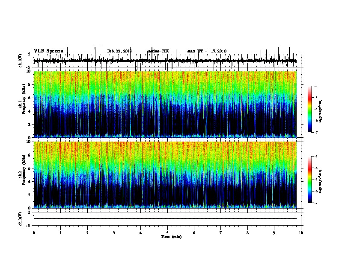Click the "start UT = 17:20:0" label
Image resolution: width=339 pixels, height=261 pixels.
(207, 51)
